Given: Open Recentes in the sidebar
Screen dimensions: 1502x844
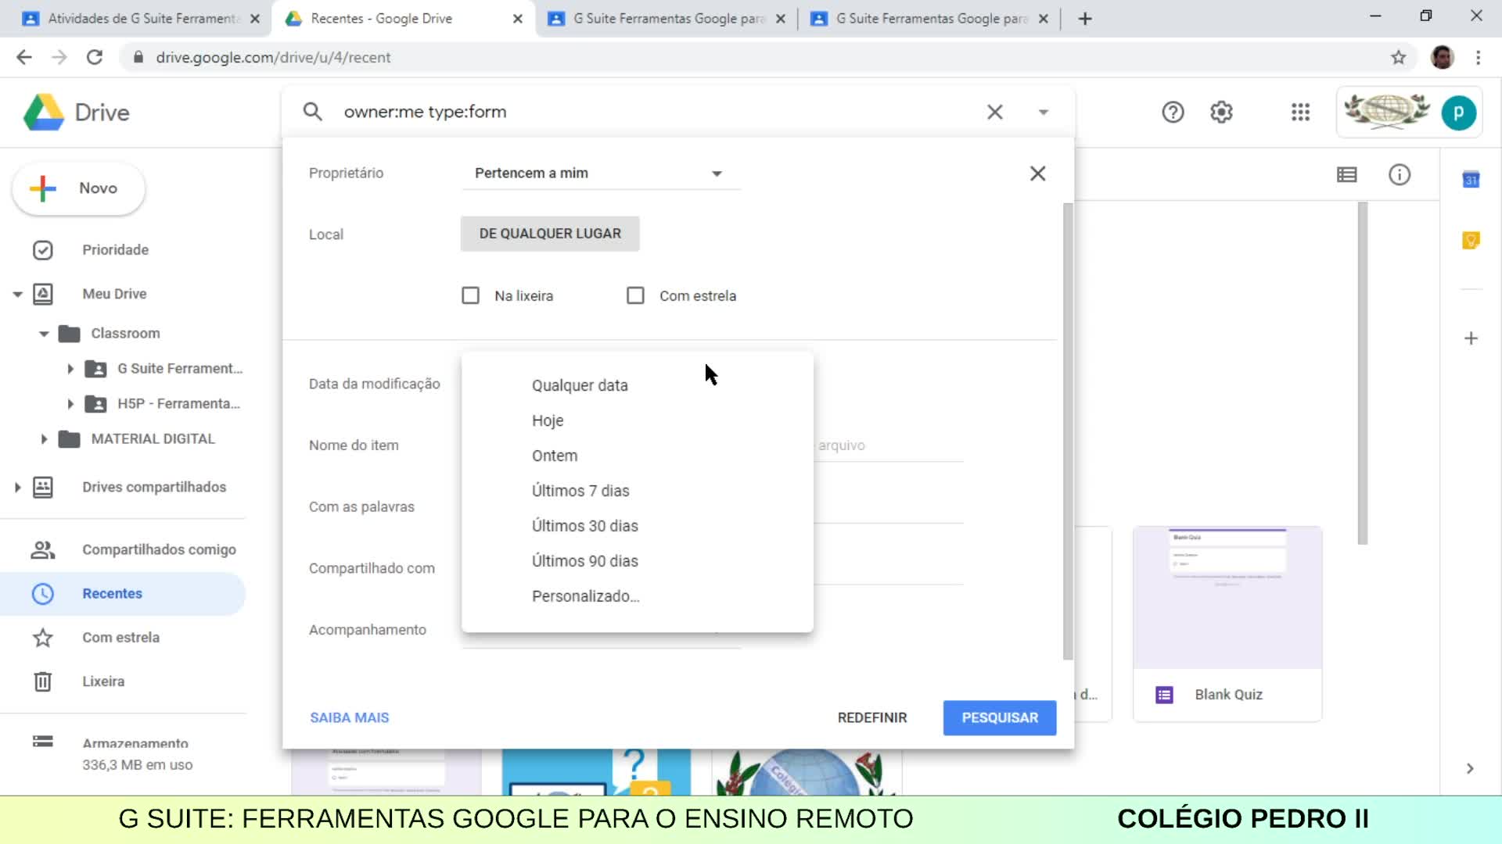Looking at the screenshot, I should click(x=123, y=594).
